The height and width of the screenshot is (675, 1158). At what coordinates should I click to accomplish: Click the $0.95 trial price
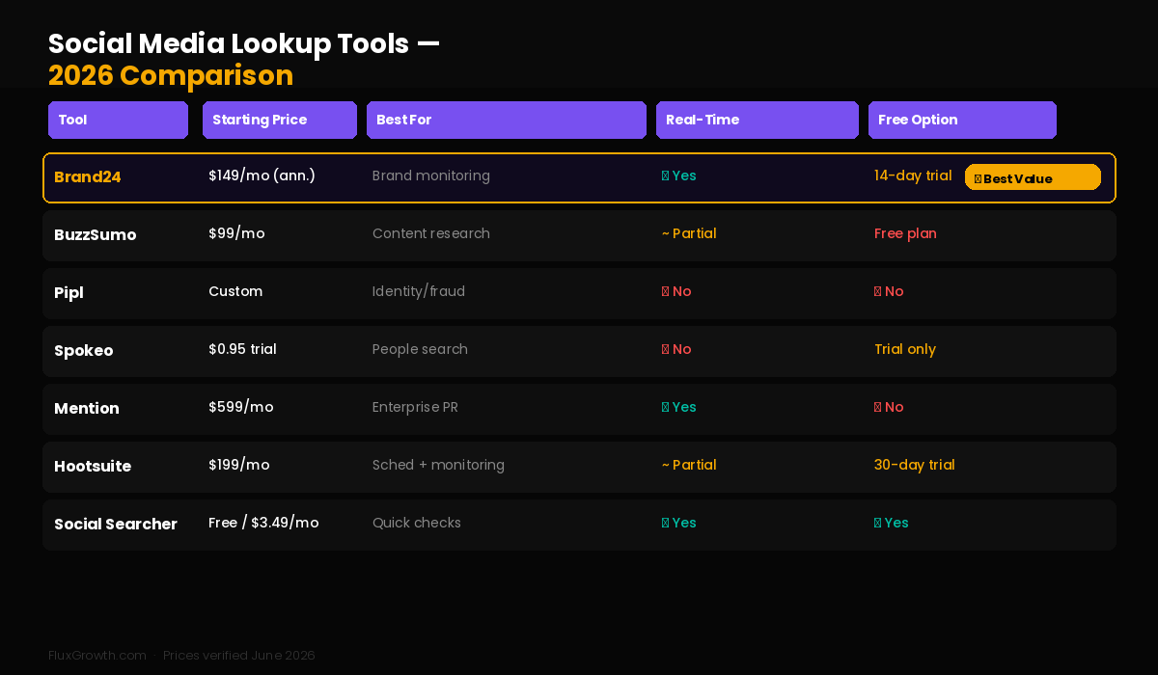[x=242, y=349]
